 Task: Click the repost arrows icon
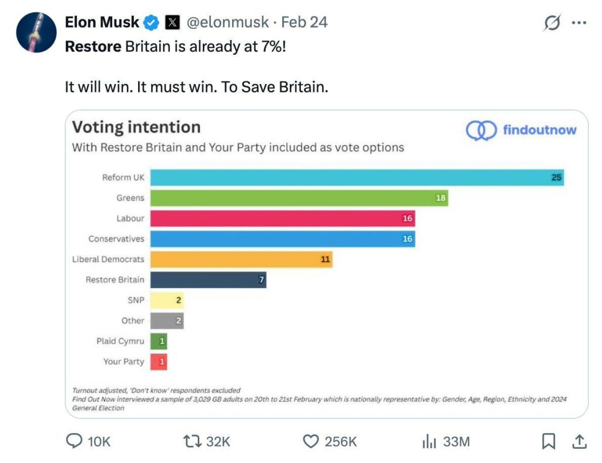coord(192,441)
